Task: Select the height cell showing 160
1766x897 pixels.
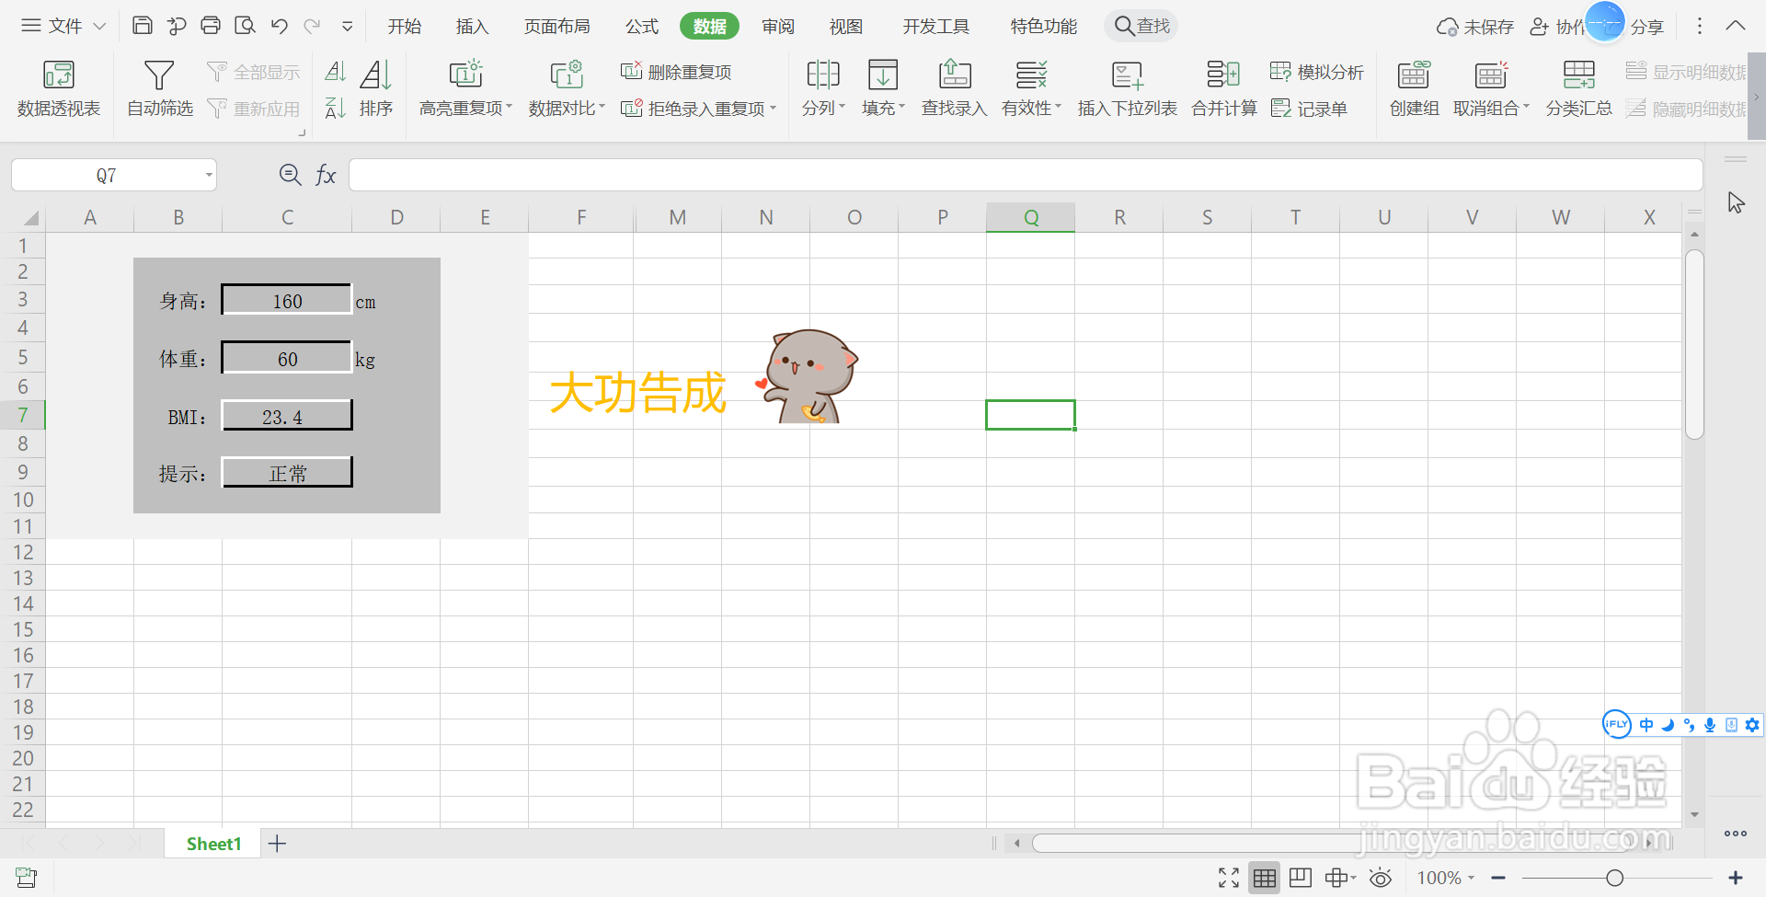Action: (x=287, y=300)
